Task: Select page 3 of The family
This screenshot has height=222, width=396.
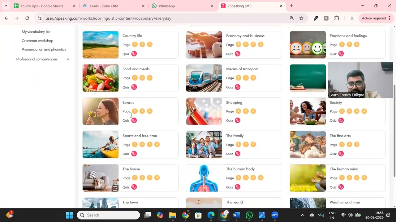Action: 253,144
